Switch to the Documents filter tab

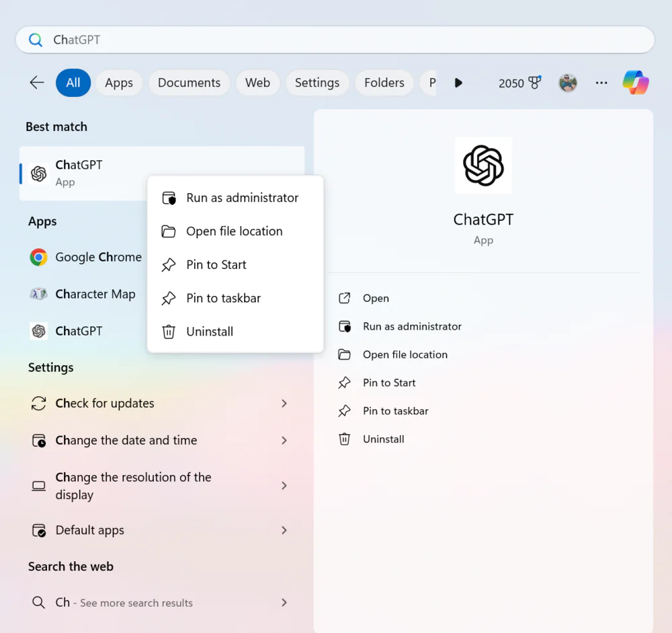[x=189, y=82]
